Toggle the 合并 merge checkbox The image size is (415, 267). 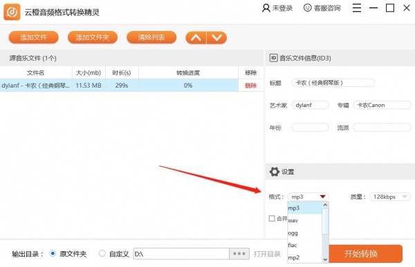coord(272,219)
